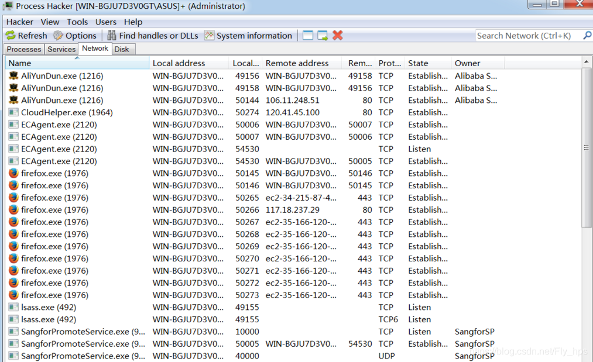
Task: Select firefox.exe row with local port 50271
Action: coord(293,271)
